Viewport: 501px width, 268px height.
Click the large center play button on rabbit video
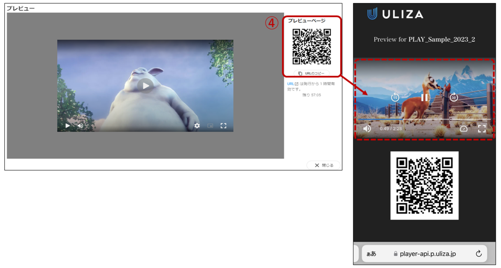pos(146,86)
